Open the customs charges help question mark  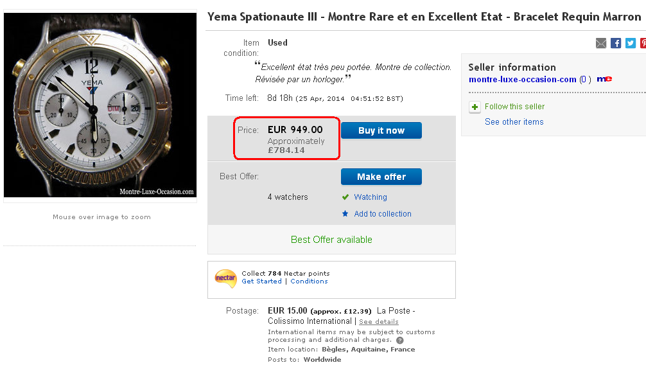(x=400, y=341)
